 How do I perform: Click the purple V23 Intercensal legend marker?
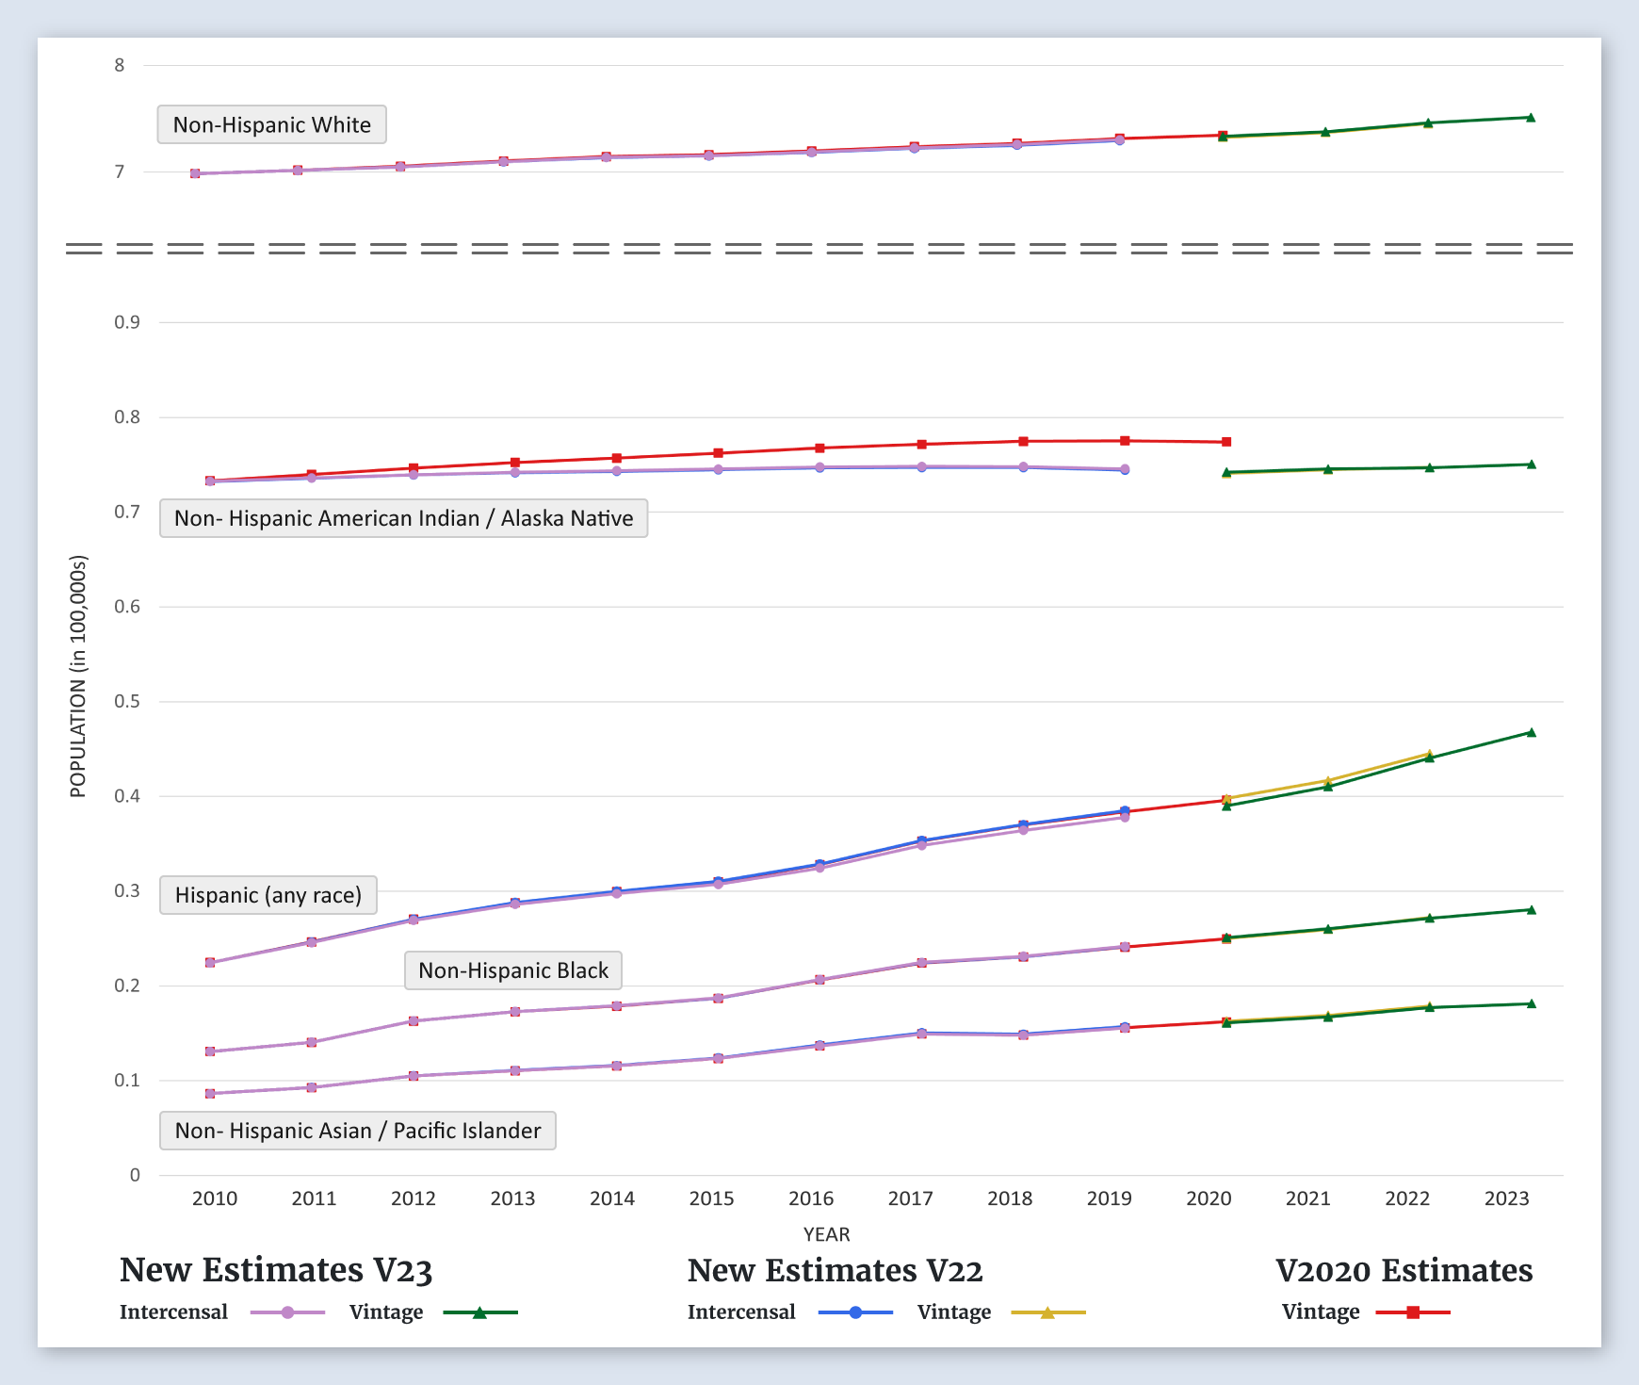(288, 1312)
